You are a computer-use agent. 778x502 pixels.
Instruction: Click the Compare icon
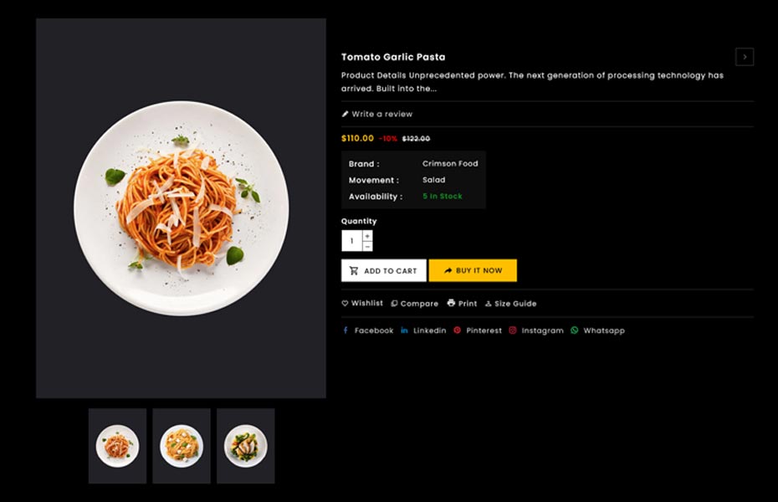point(395,304)
